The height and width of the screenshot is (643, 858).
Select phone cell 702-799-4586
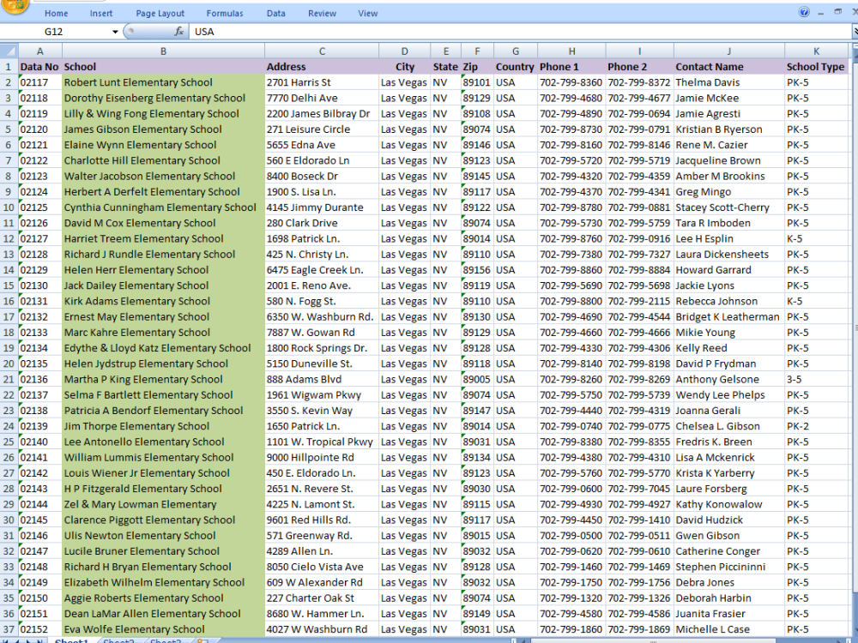click(639, 614)
